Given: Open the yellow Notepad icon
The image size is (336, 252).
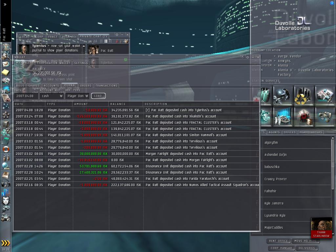Looking at the screenshot, I should [6, 73].
